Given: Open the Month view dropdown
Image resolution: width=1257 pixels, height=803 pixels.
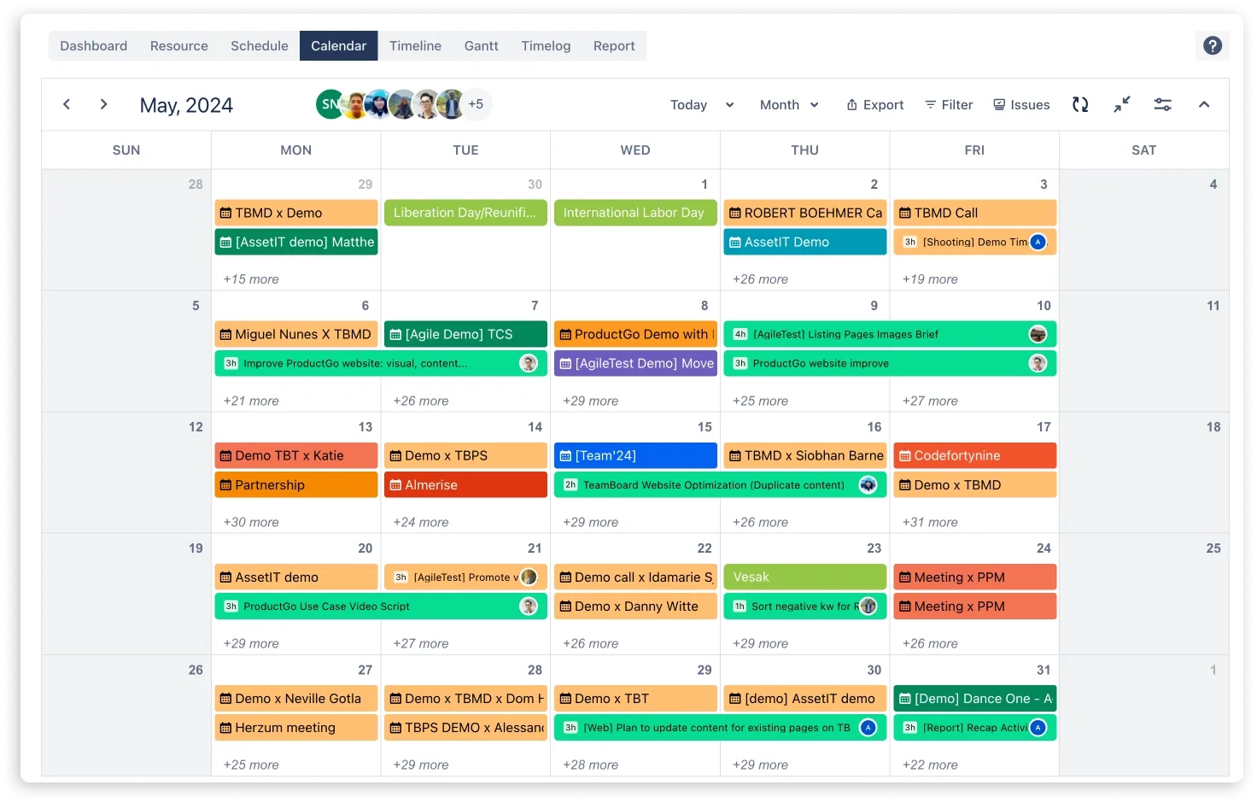Looking at the screenshot, I should tap(789, 104).
